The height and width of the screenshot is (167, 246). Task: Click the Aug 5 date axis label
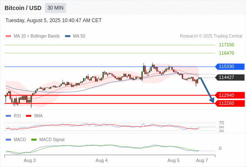pyautogui.click(x=173, y=161)
